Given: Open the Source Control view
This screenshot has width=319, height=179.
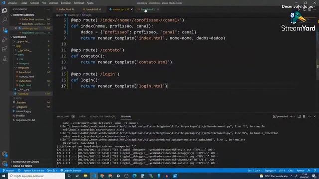Looking at the screenshot, I should [x=4, y=30].
